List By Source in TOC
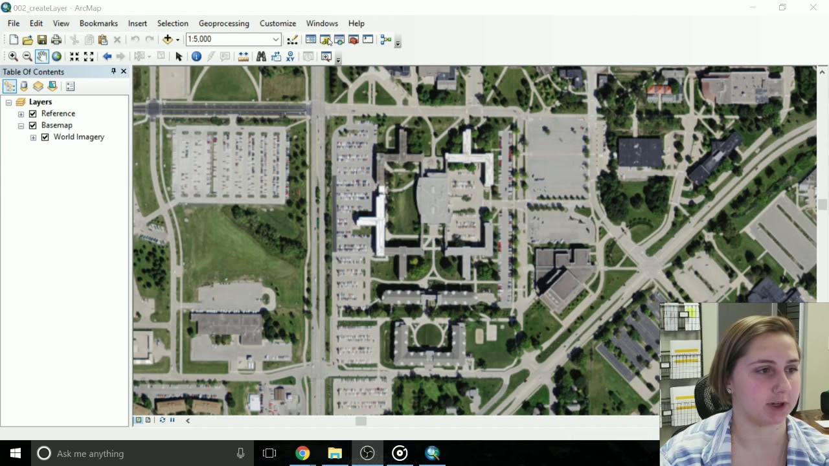The width and height of the screenshot is (829, 466). (24, 86)
